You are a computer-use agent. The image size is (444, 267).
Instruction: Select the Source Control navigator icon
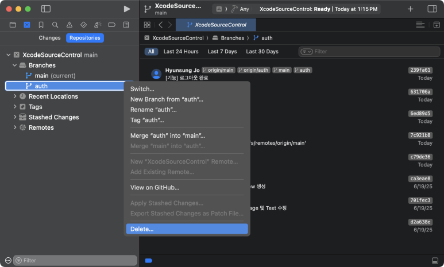pos(27,25)
